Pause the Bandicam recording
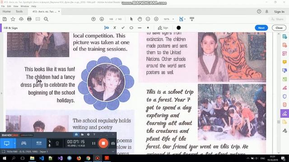 pos(93,143)
